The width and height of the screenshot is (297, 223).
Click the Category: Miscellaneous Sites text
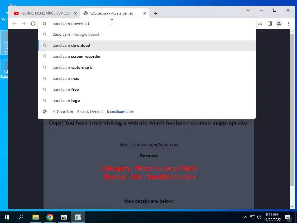tap(149, 168)
